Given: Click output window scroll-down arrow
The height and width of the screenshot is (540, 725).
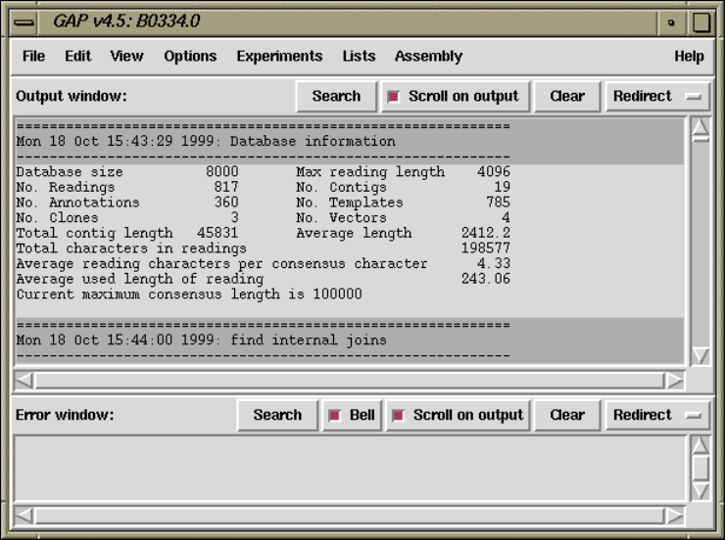Looking at the screenshot, I should (x=701, y=355).
